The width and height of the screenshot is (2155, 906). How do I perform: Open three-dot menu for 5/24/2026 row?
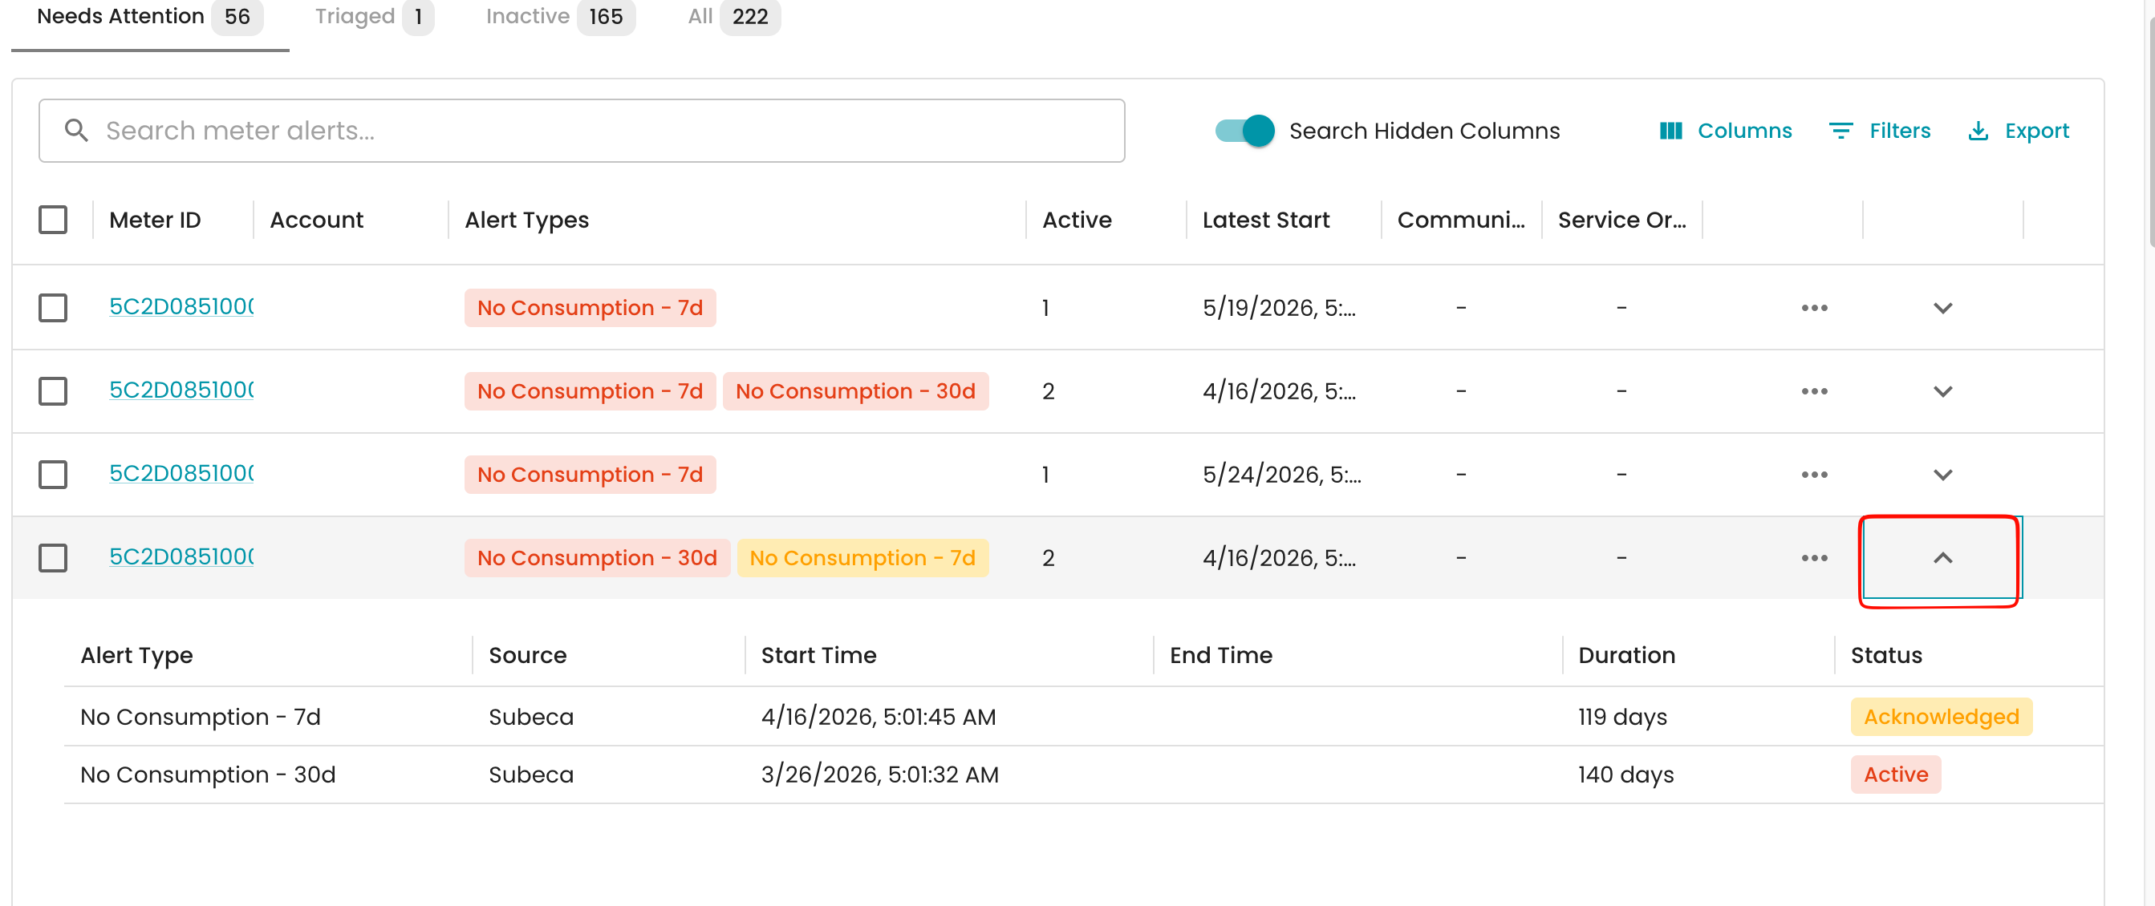tap(1814, 475)
